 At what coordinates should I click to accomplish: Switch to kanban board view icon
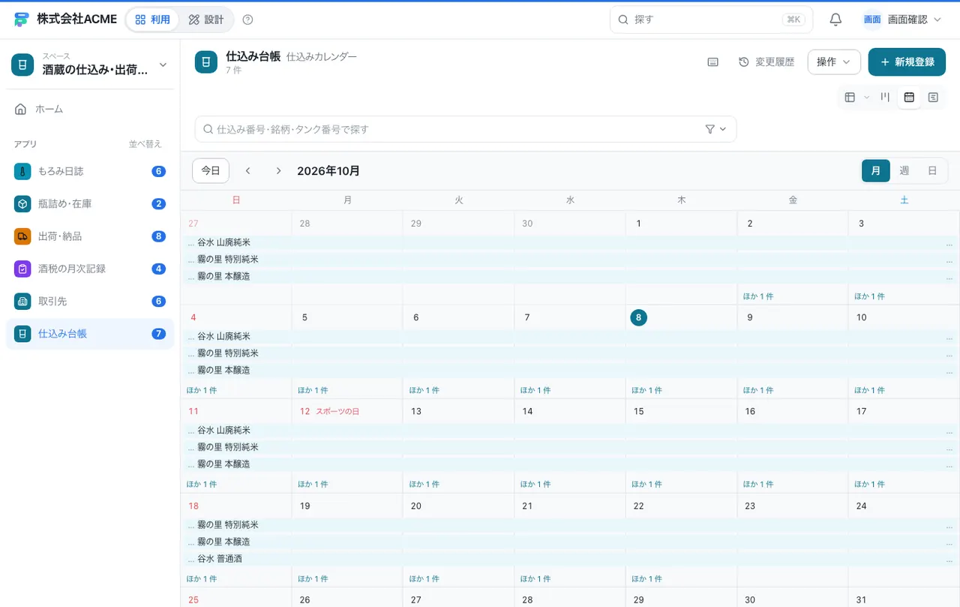(x=885, y=97)
